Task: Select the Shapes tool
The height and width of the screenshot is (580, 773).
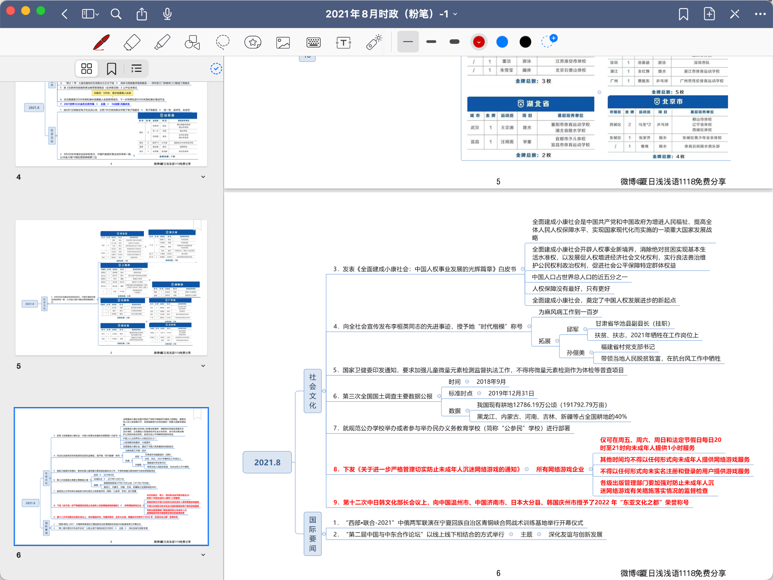Action: click(x=192, y=42)
